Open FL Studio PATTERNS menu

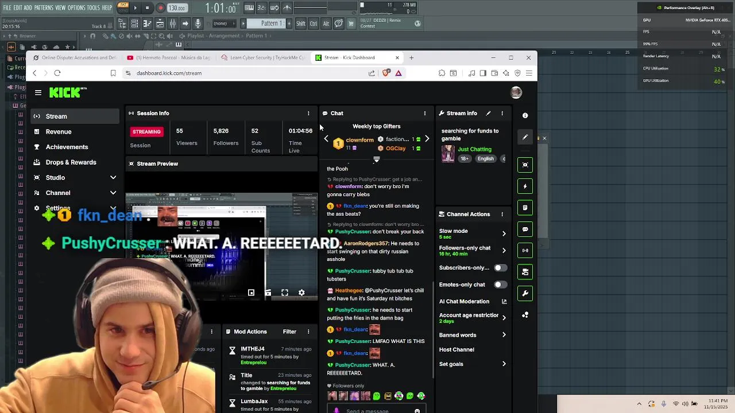point(44,7)
